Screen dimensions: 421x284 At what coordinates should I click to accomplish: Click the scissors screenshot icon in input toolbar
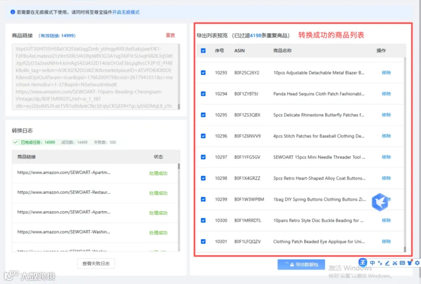click(395, 263)
